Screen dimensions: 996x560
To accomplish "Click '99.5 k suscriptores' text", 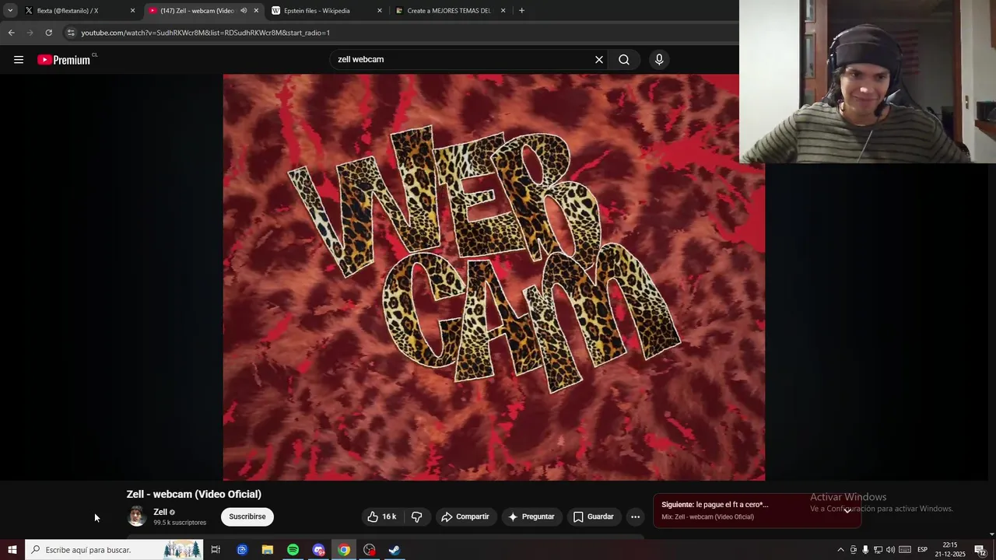I will [180, 523].
